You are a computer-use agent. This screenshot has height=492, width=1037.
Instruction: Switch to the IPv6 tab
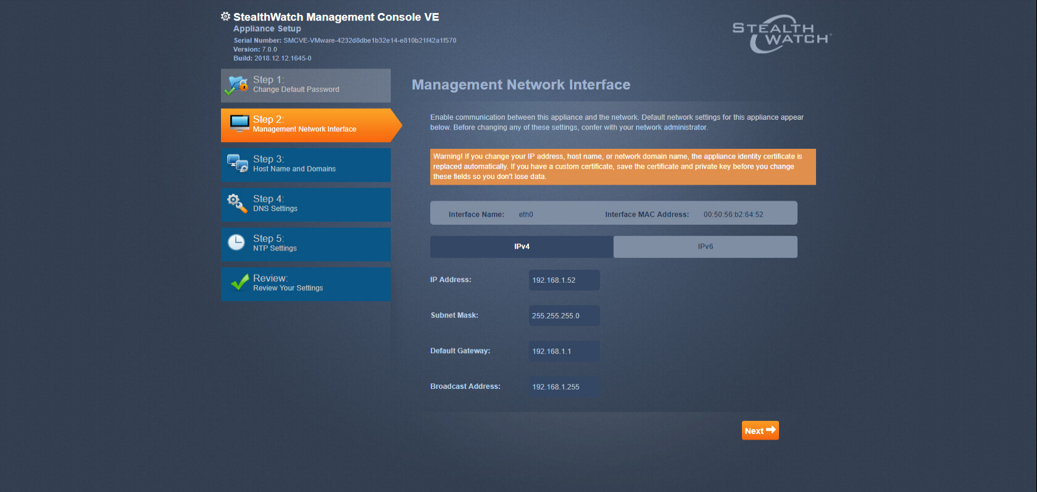pyautogui.click(x=705, y=246)
